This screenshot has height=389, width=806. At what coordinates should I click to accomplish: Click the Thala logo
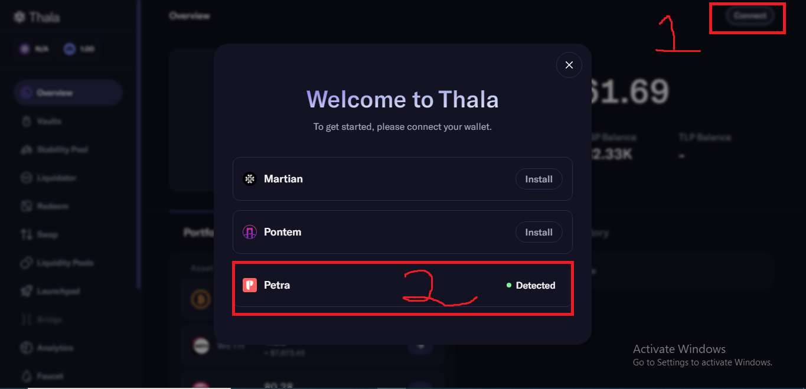click(x=37, y=17)
